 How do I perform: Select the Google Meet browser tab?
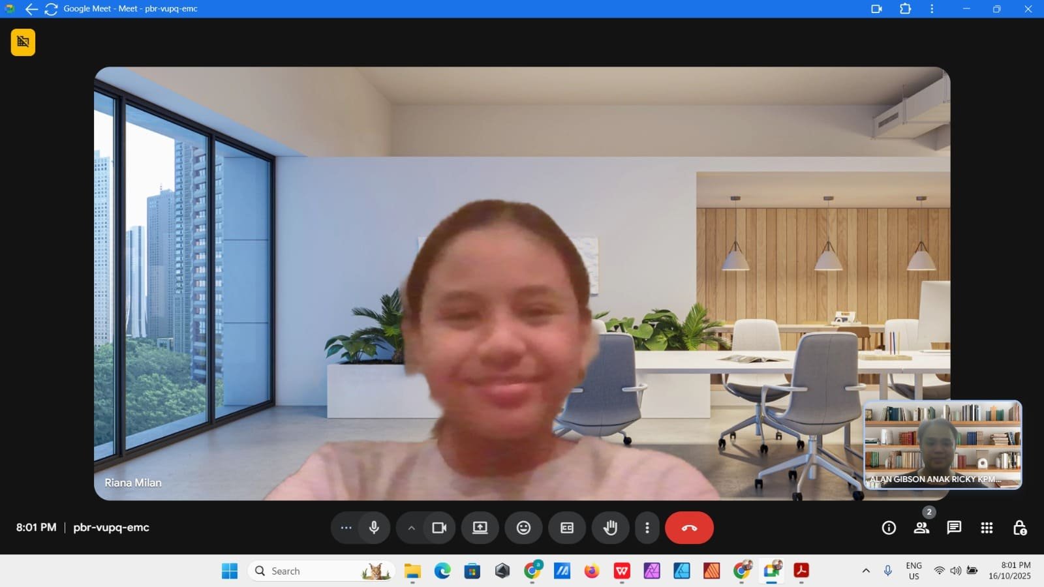(130, 8)
